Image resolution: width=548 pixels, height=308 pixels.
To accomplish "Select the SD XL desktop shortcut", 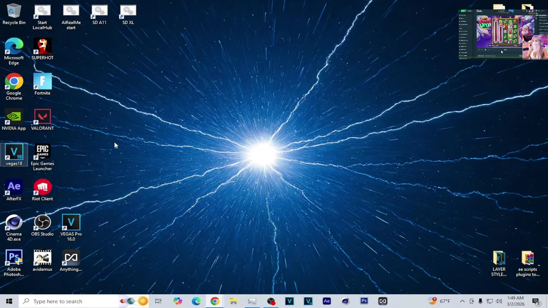I will click(128, 15).
